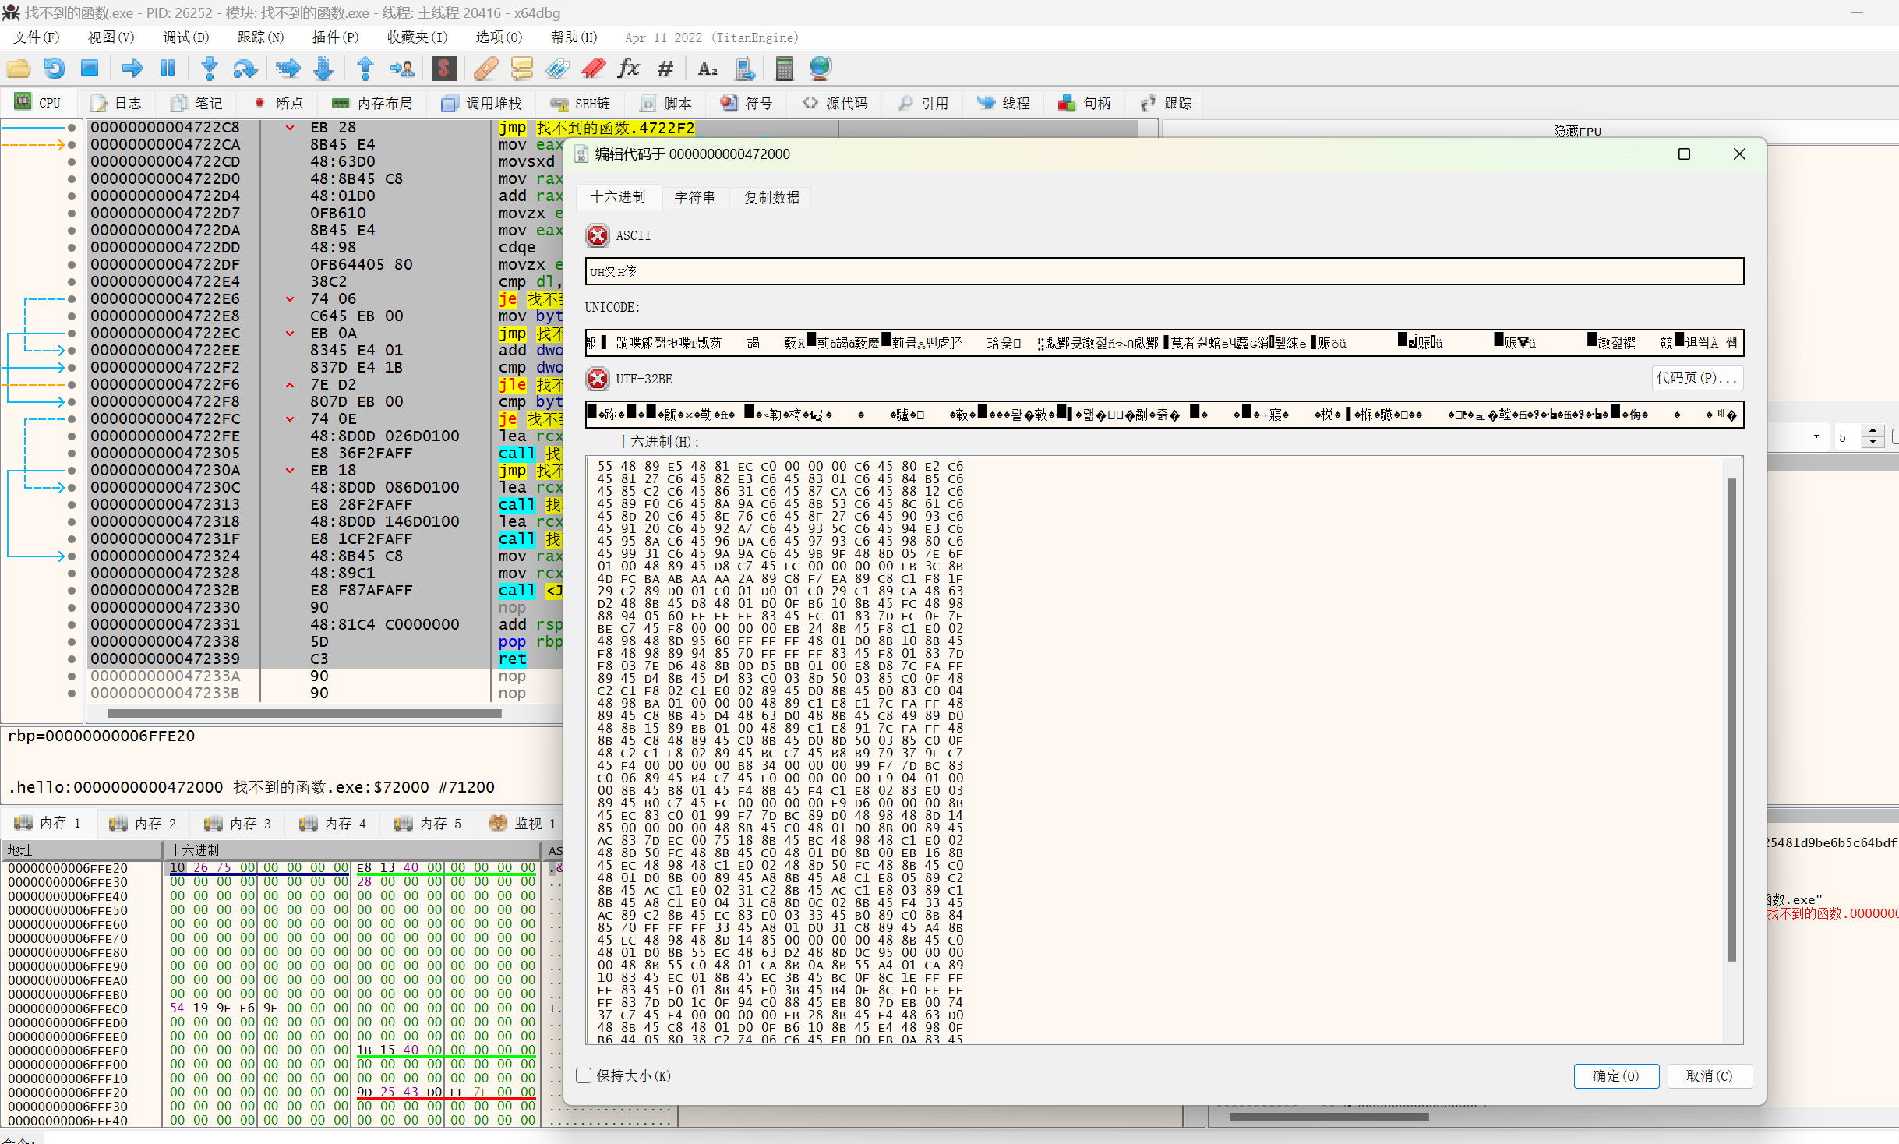Open the 视图(V) menu
The height and width of the screenshot is (1144, 1899).
[x=110, y=37]
